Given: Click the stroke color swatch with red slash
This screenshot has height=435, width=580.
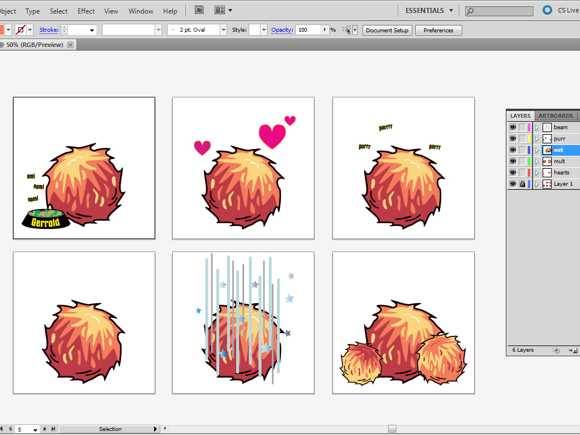Looking at the screenshot, I should (x=21, y=30).
